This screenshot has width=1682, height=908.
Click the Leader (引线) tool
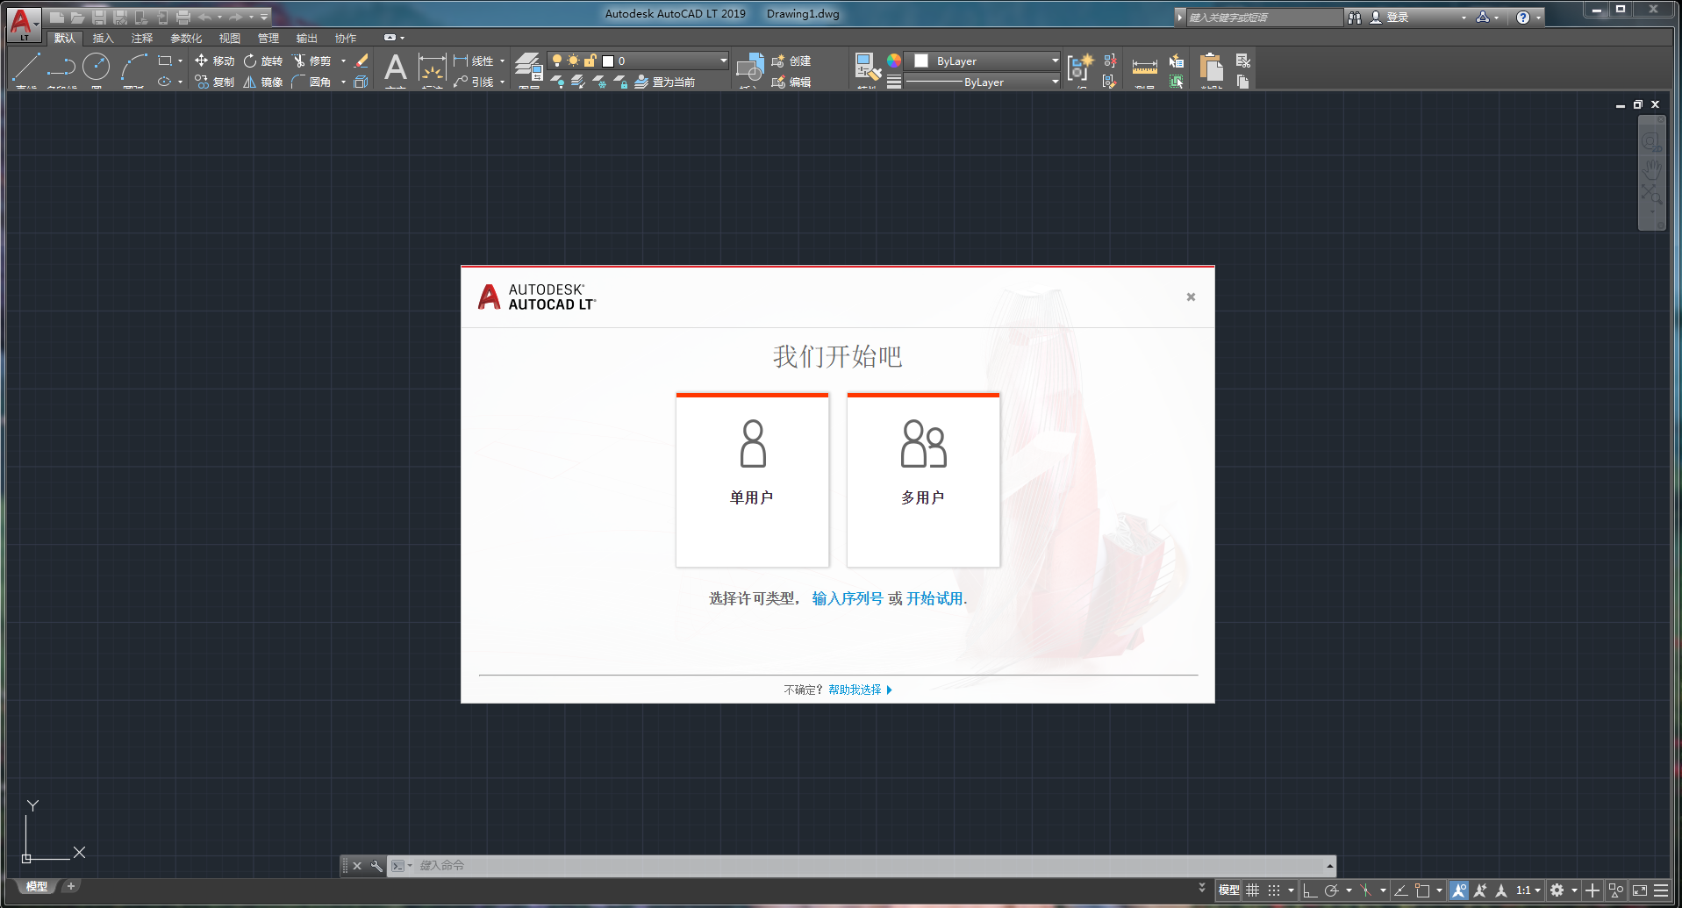click(x=474, y=82)
